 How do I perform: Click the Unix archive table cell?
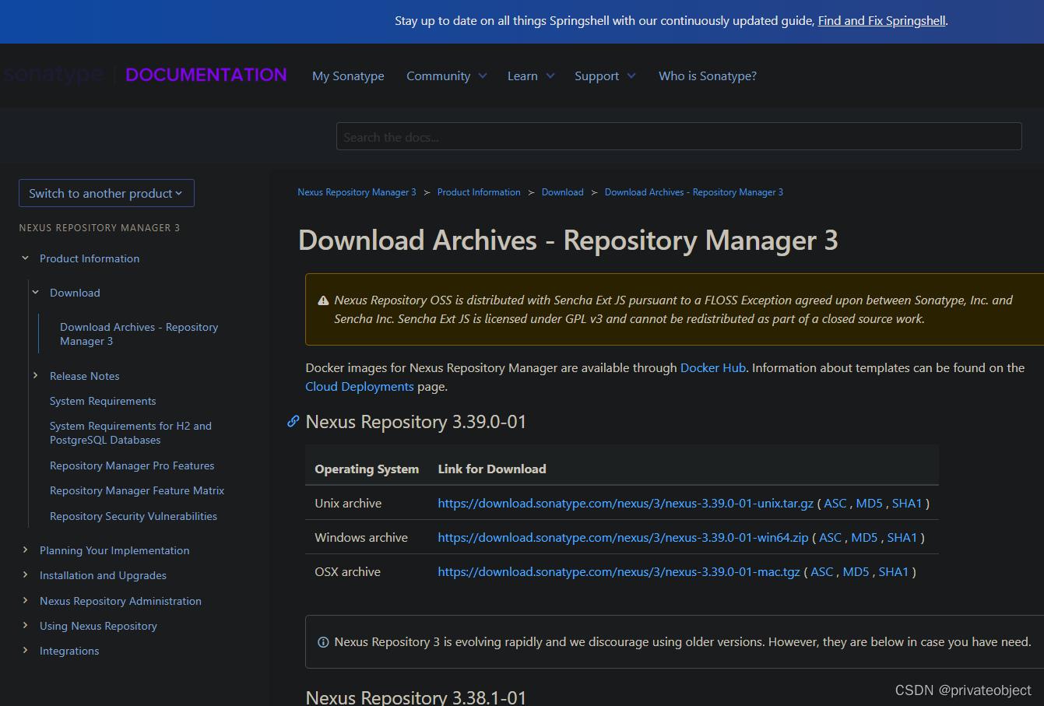coord(367,504)
